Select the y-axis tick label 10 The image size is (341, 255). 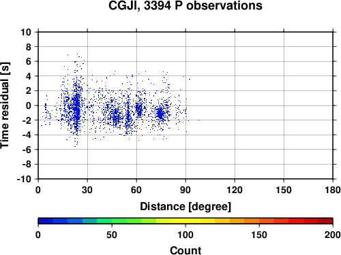(26, 32)
